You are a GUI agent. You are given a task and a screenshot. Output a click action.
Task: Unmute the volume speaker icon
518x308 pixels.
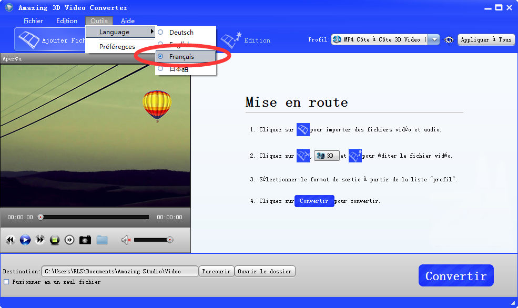coord(126,240)
